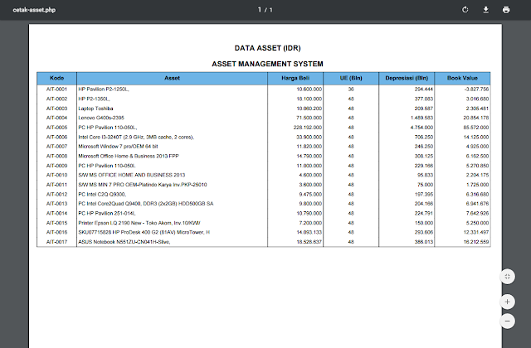Download the cetak-asset PDF
531x348 pixels.
485,10
